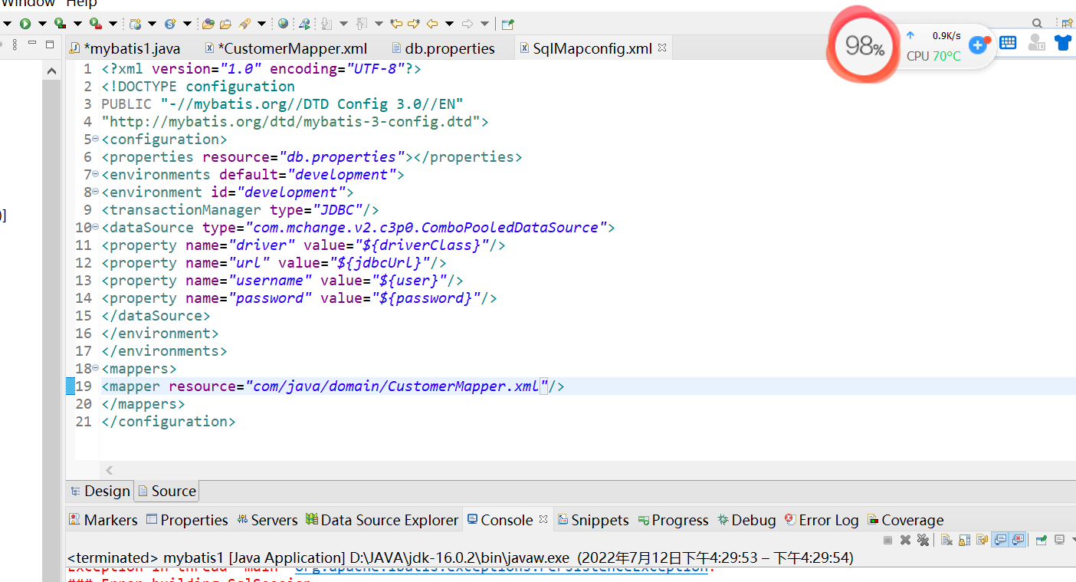This screenshot has height=582, width=1076.
Task: Click the Pin Console icon
Action: (x=1042, y=540)
